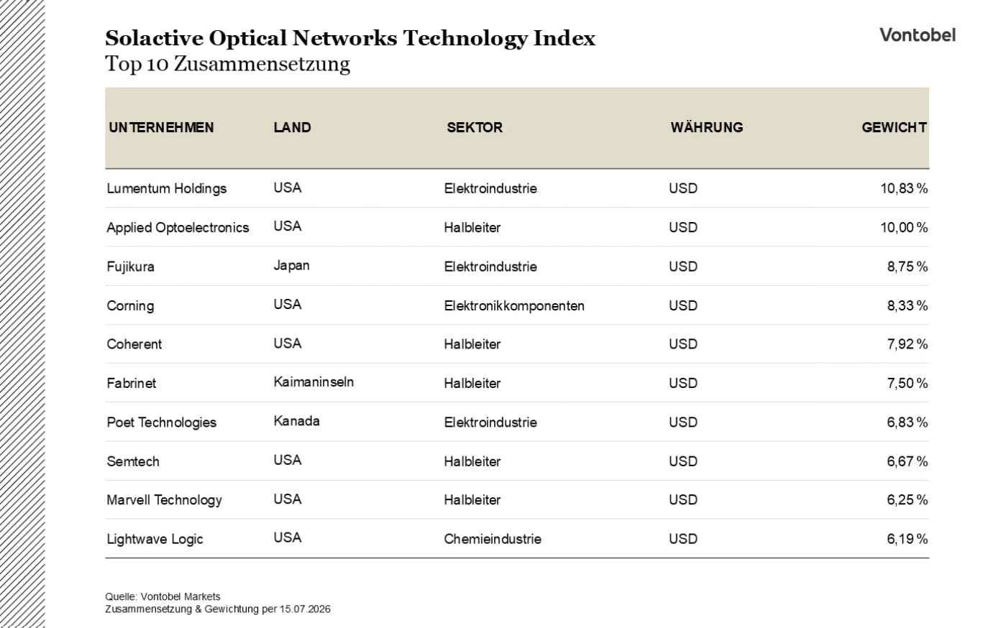Select Japan in the Land column
This screenshot has height=628, width=988.
[291, 265]
